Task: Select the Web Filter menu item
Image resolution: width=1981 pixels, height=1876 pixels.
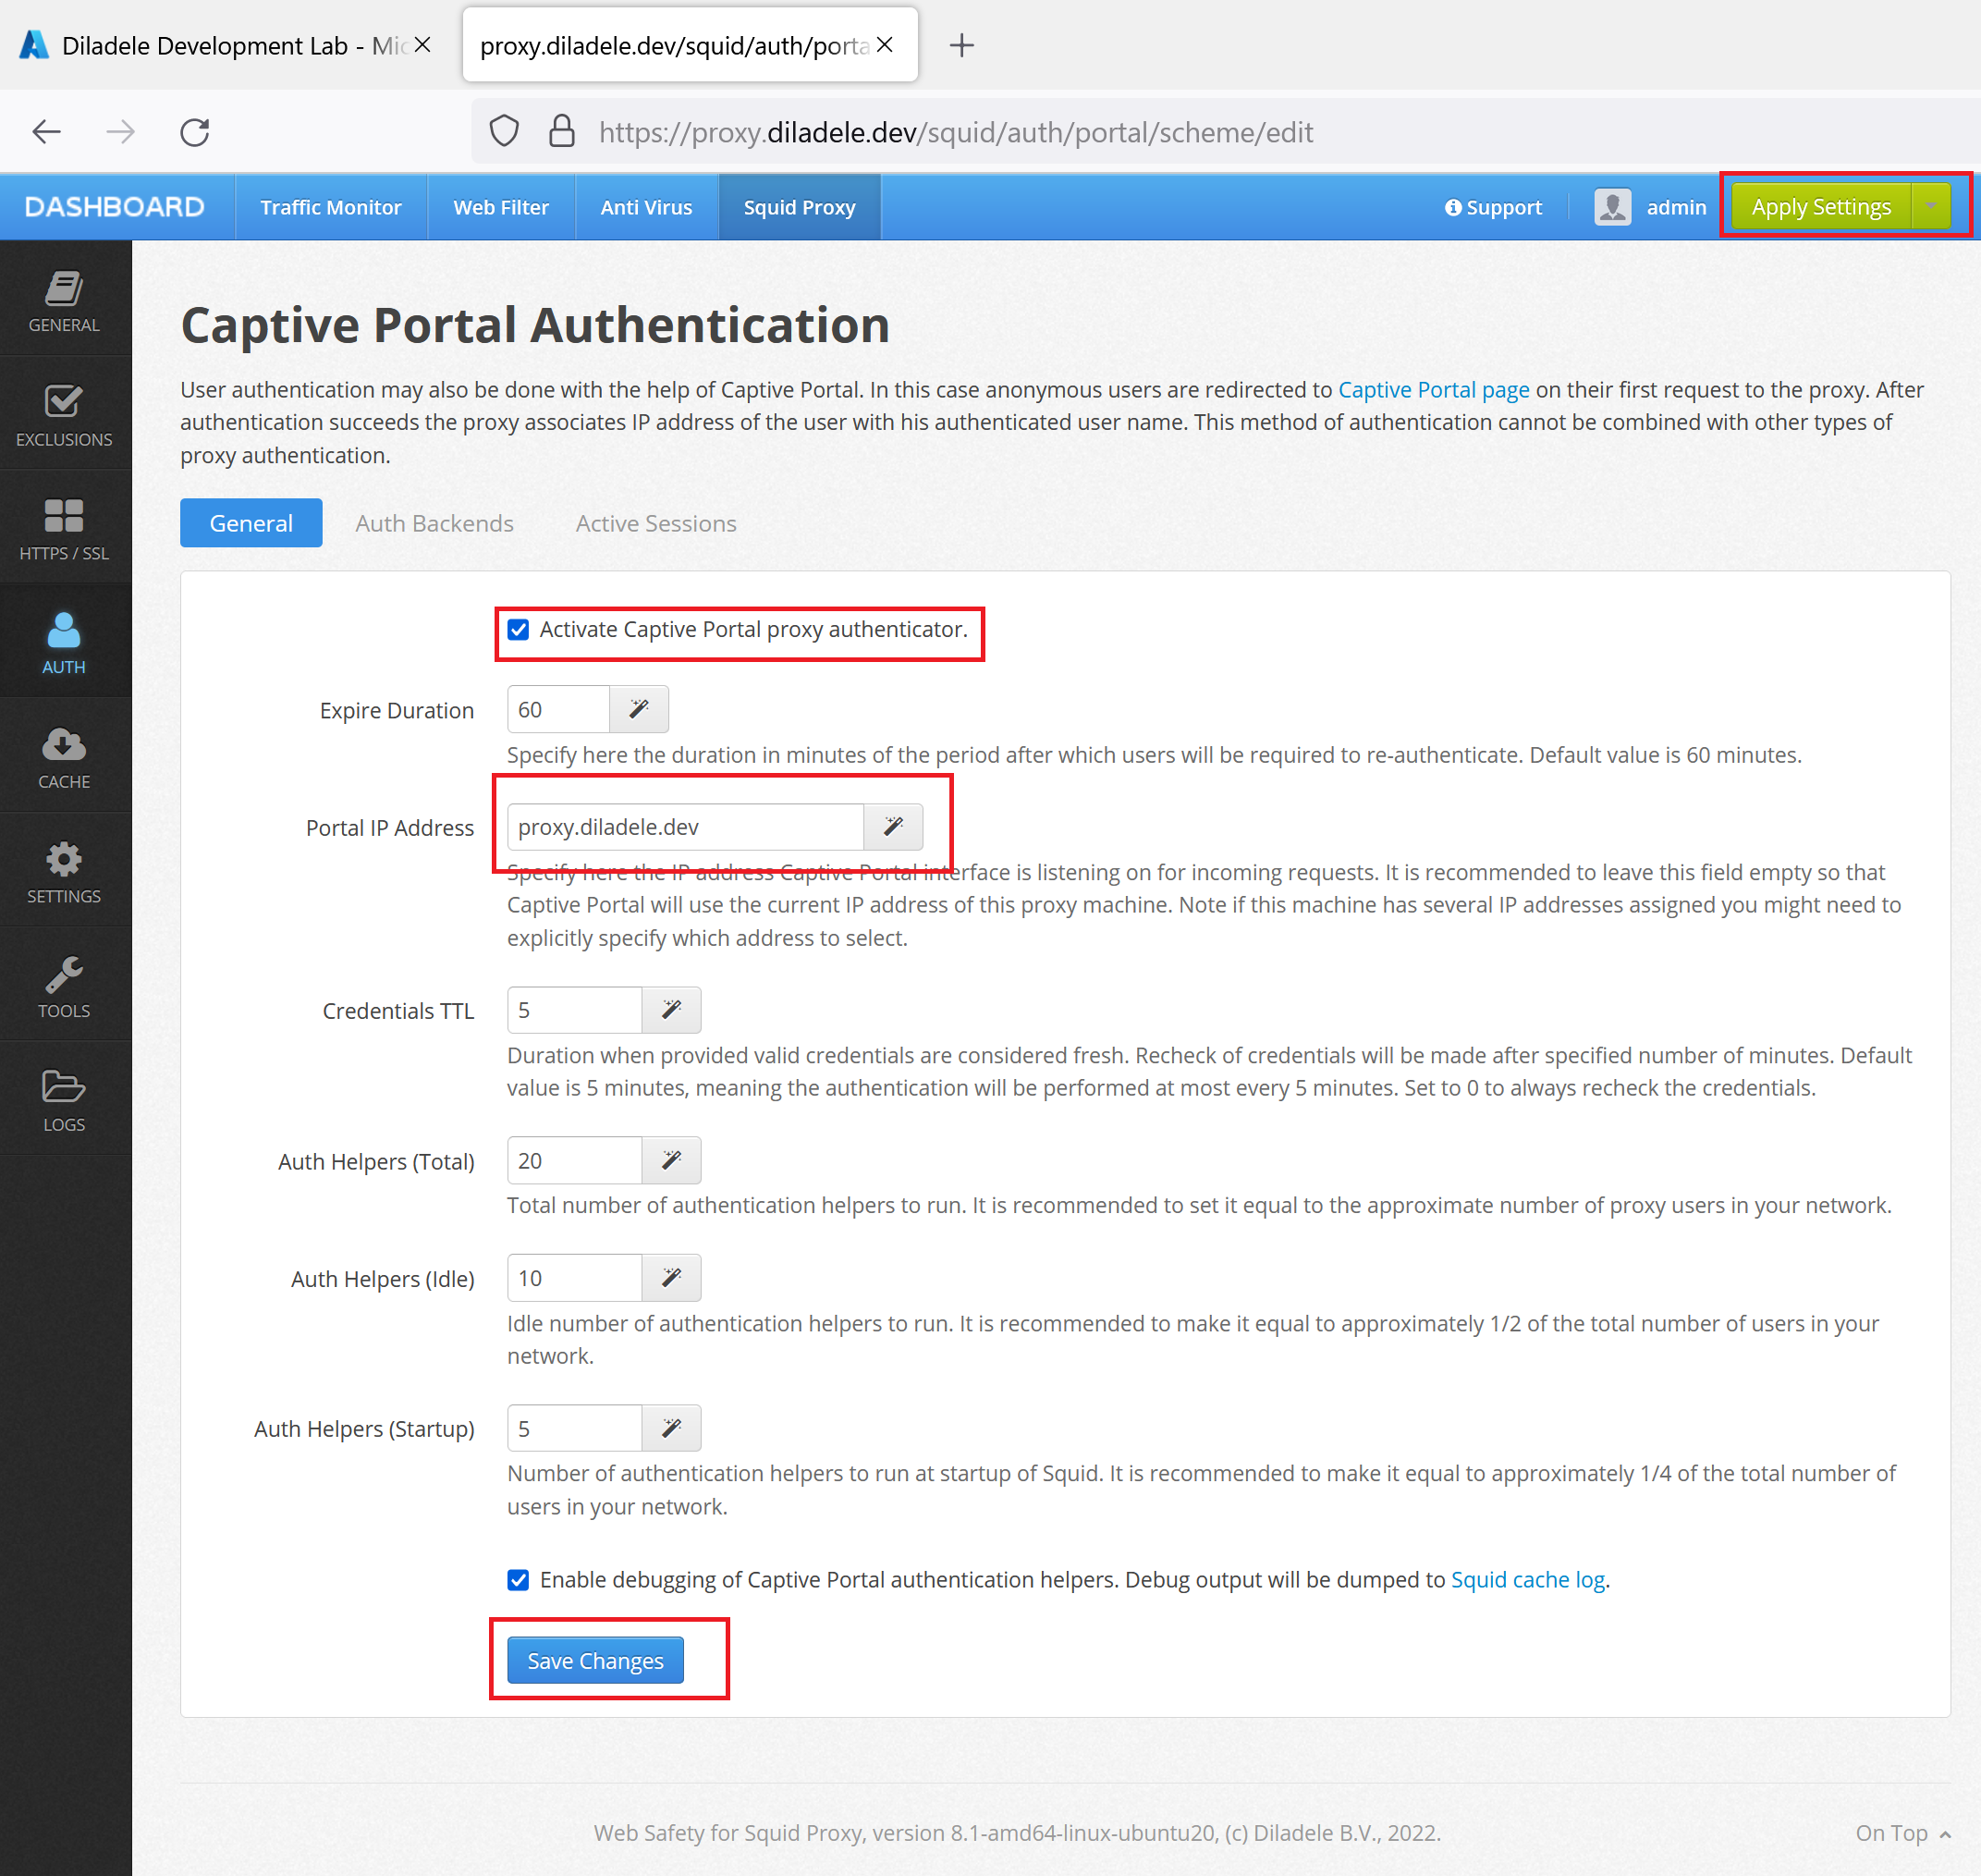Action: pos(500,206)
